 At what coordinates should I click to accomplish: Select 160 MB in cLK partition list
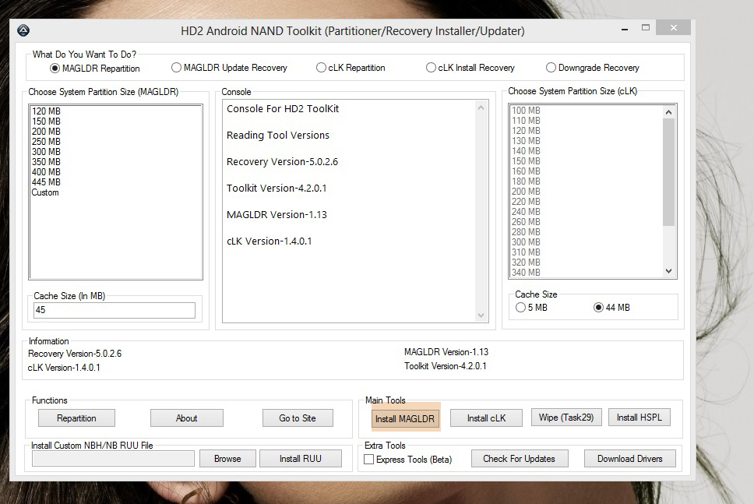pos(526,171)
